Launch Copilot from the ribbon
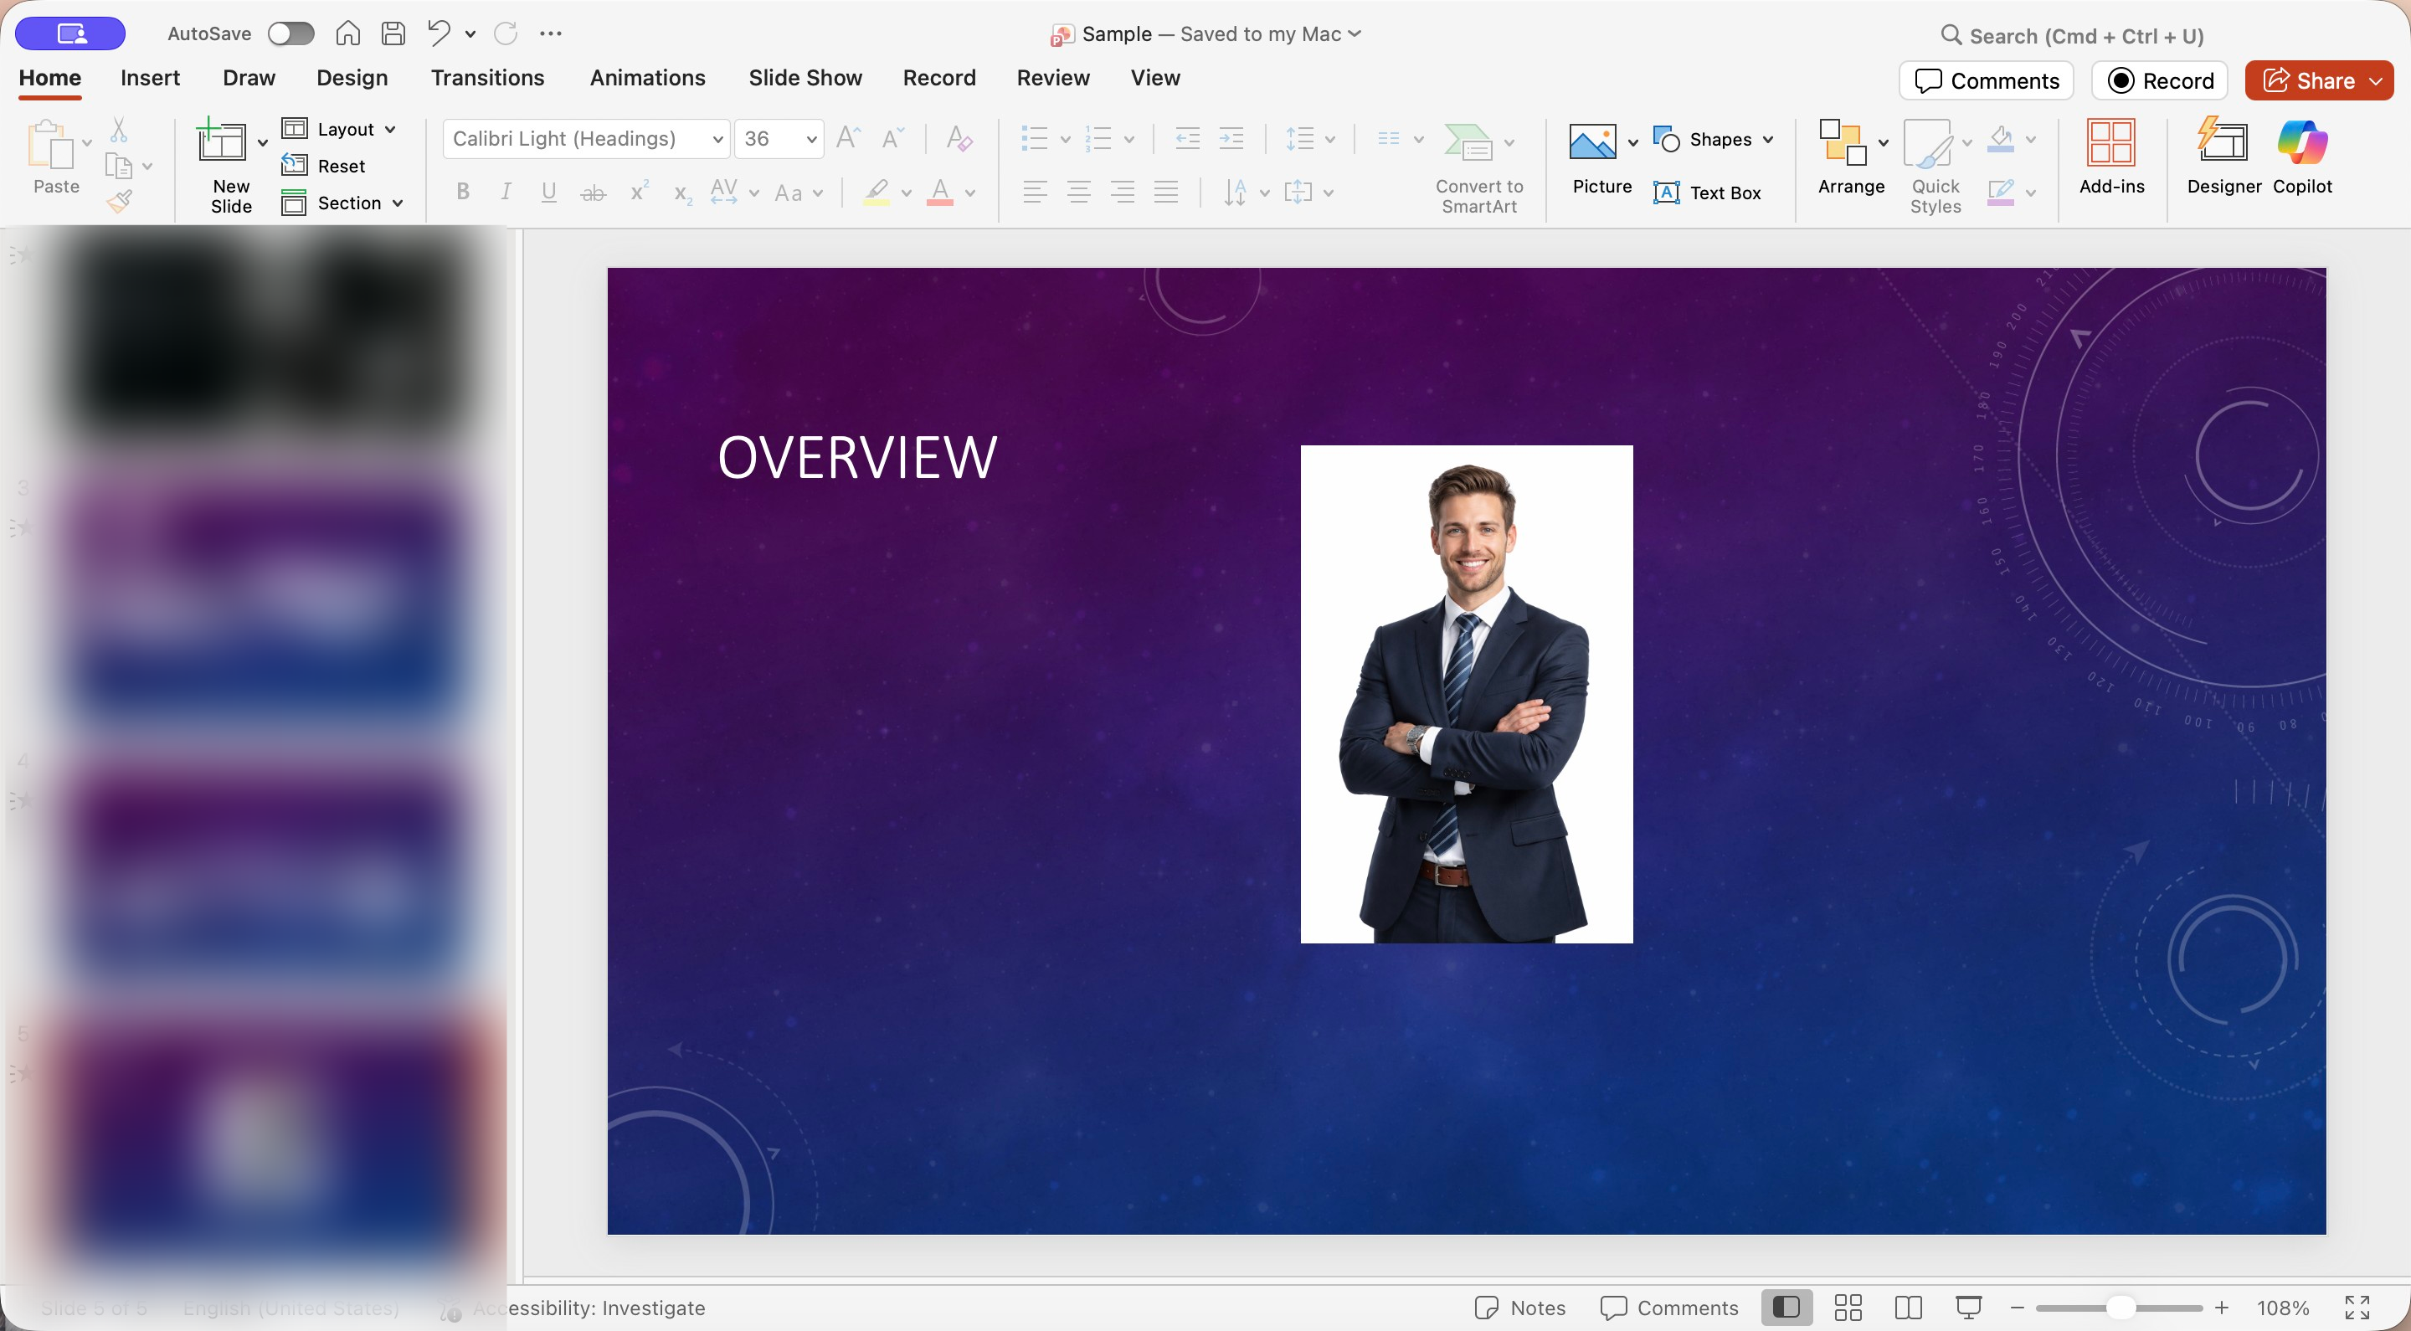Screen dimensions: 2411x1331 (x=2301, y=157)
